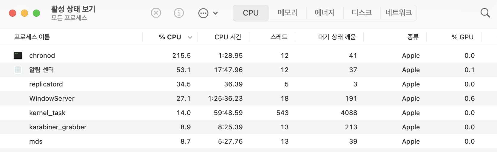
Task: Sort by the CPU 시간 column header
Action: pos(228,37)
